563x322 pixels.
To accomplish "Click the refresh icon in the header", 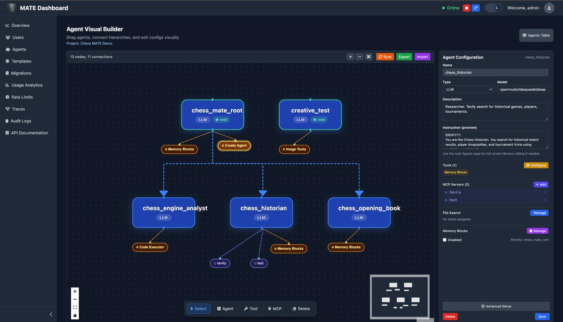I will (x=475, y=7).
